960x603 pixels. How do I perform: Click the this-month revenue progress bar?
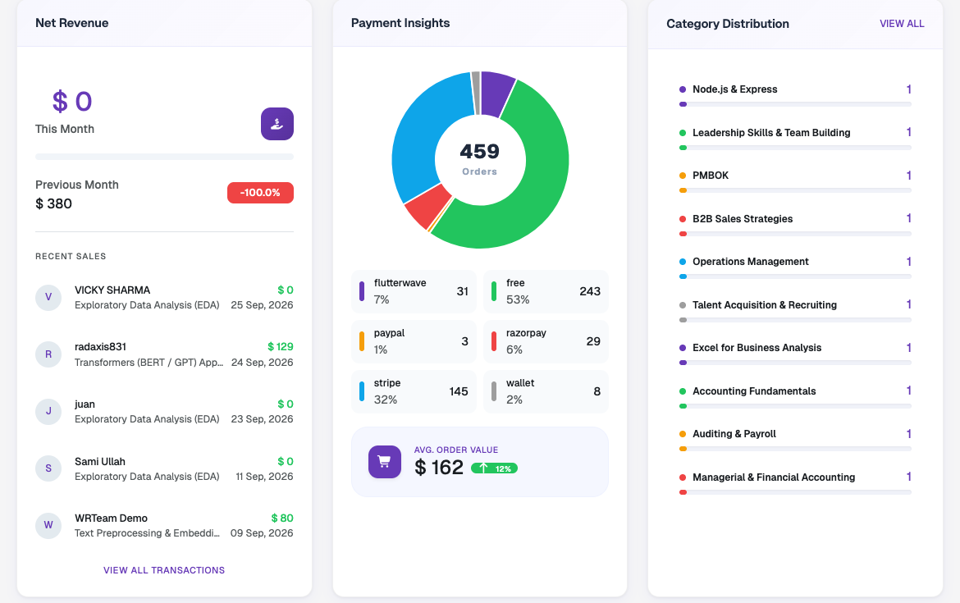pyautogui.click(x=165, y=157)
